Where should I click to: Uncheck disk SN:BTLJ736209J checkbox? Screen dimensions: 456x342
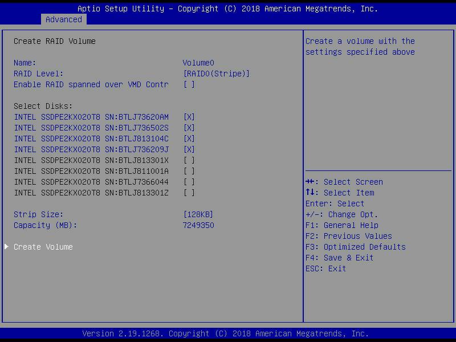(189, 149)
